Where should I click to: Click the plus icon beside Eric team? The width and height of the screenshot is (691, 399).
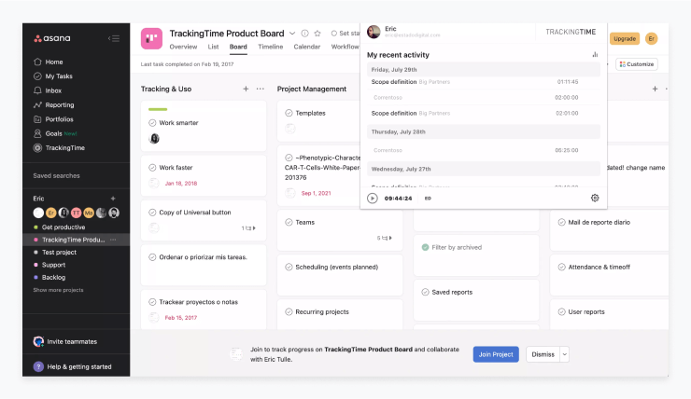[113, 199]
